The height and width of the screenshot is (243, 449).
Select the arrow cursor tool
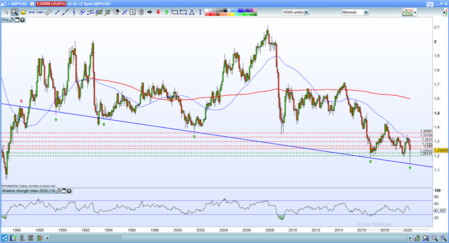pos(6,13)
